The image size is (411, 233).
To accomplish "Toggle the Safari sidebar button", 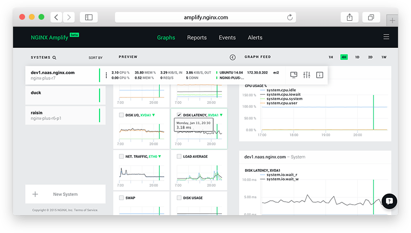I will (x=89, y=17).
